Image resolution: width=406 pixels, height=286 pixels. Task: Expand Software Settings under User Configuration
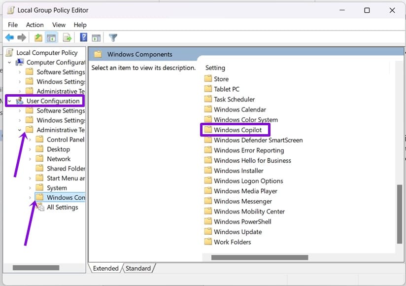pos(20,111)
